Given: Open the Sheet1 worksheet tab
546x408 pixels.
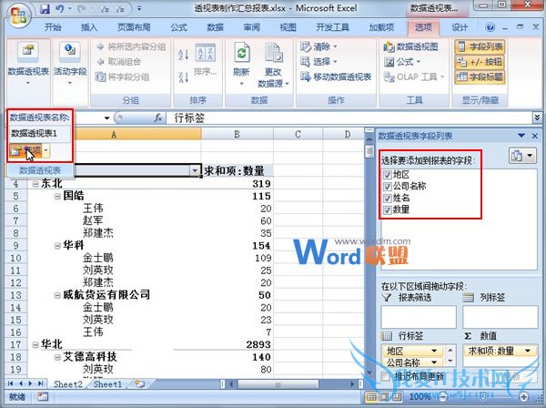Looking at the screenshot, I should pos(107,384).
